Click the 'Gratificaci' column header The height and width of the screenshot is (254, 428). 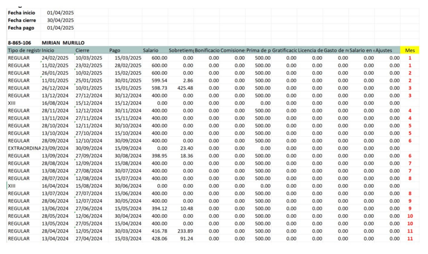(284, 50)
